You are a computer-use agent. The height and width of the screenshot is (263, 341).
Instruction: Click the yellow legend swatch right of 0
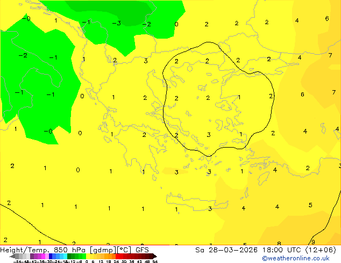tap(88, 256)
